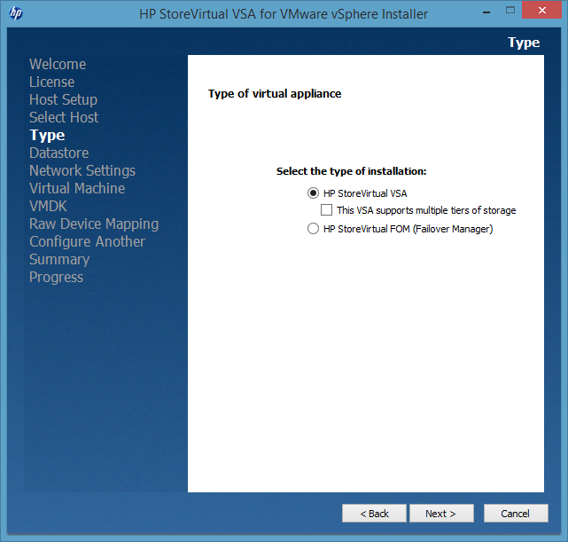Select the HP StoreVirtual VSA radio button
Image resolution: width=568 pixels, height=542 pixels.
click(x=313, y=193)
